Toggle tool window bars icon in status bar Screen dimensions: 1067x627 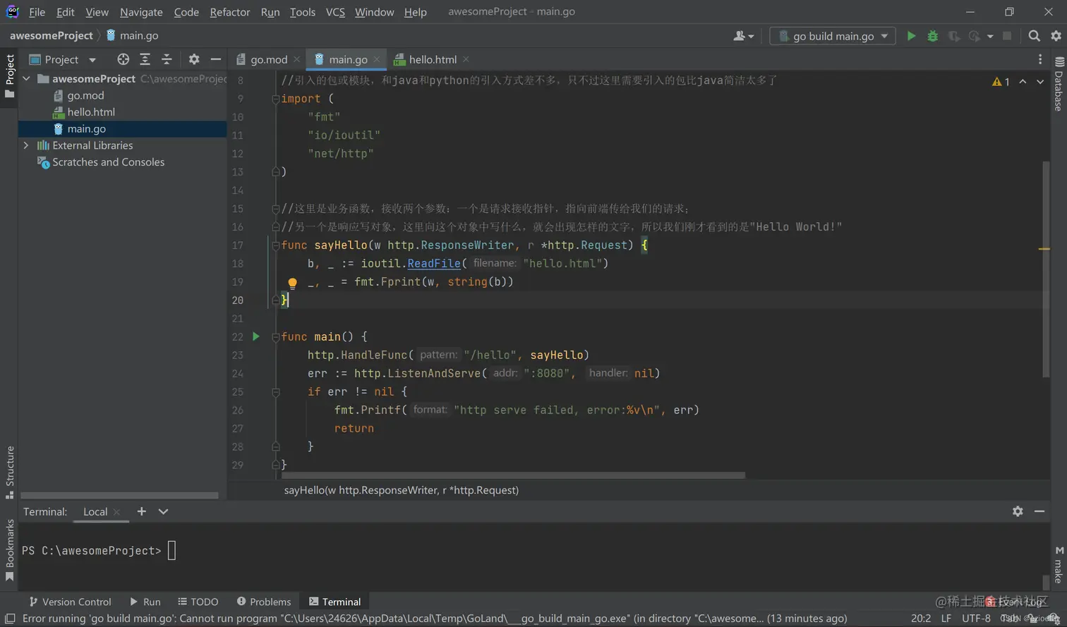10,619
